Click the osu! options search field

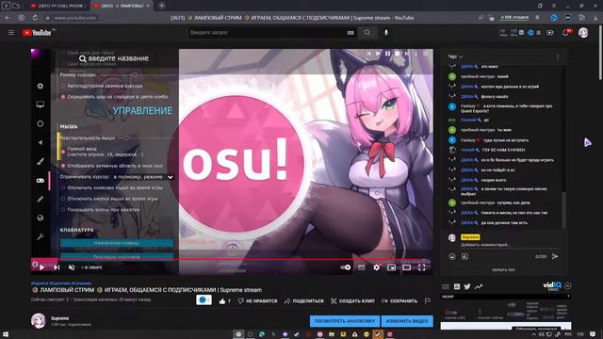pos(114,58)
